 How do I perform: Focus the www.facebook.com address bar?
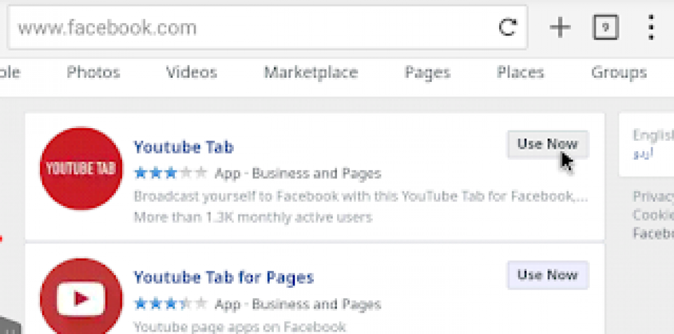pos(243,27)
